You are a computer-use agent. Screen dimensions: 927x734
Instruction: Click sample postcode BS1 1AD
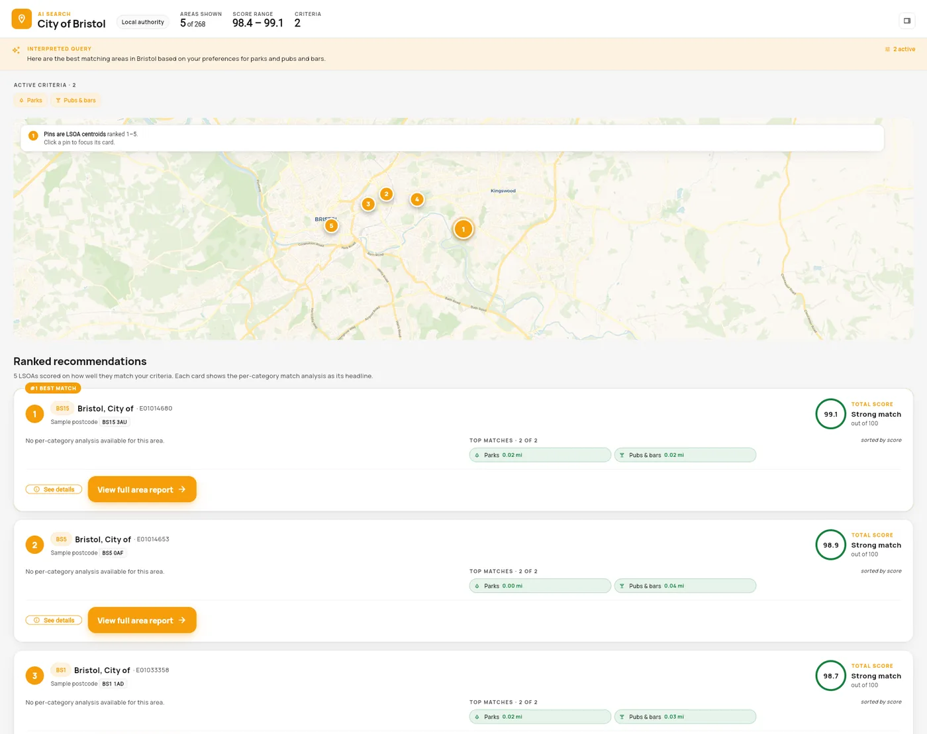click(x=113, y=684)
